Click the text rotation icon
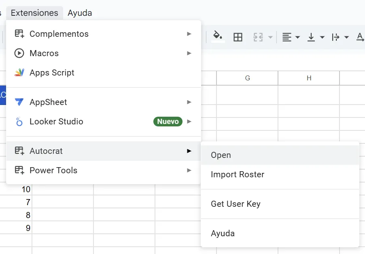365x254 pixels. tap(360, 37)
